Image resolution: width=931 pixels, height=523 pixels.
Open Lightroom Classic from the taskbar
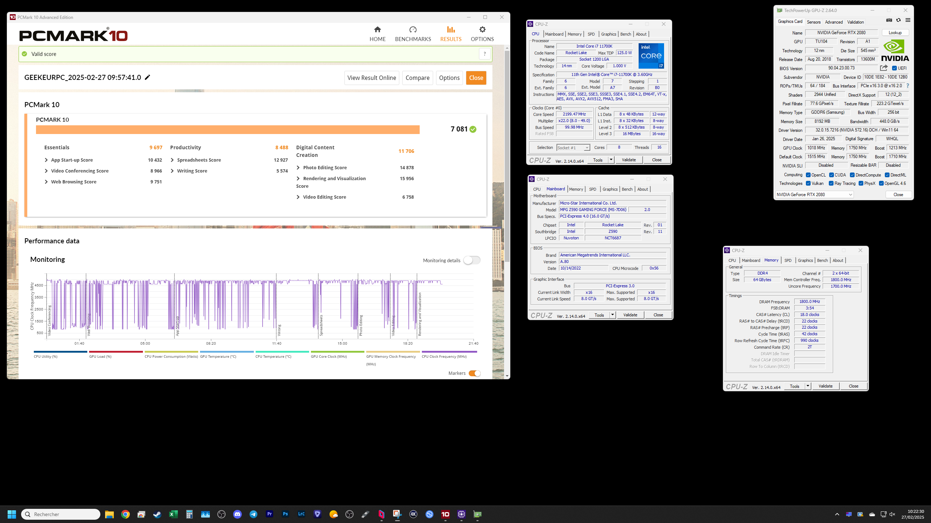tap(301, 514)
